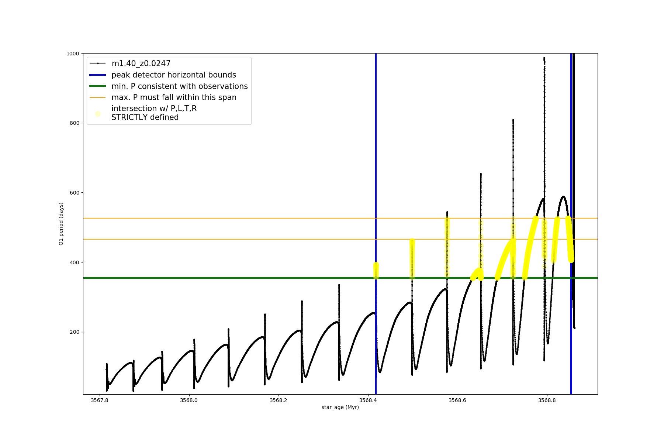Screen dimensions: 664x443
Task: Click the black line sample for m1.40_z0.0247
Action: coord(98,63)
